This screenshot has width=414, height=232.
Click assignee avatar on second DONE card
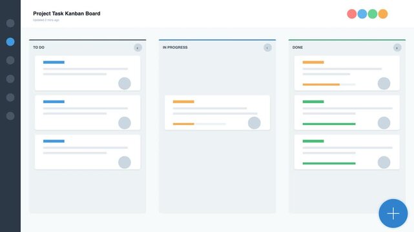[384, 123]
